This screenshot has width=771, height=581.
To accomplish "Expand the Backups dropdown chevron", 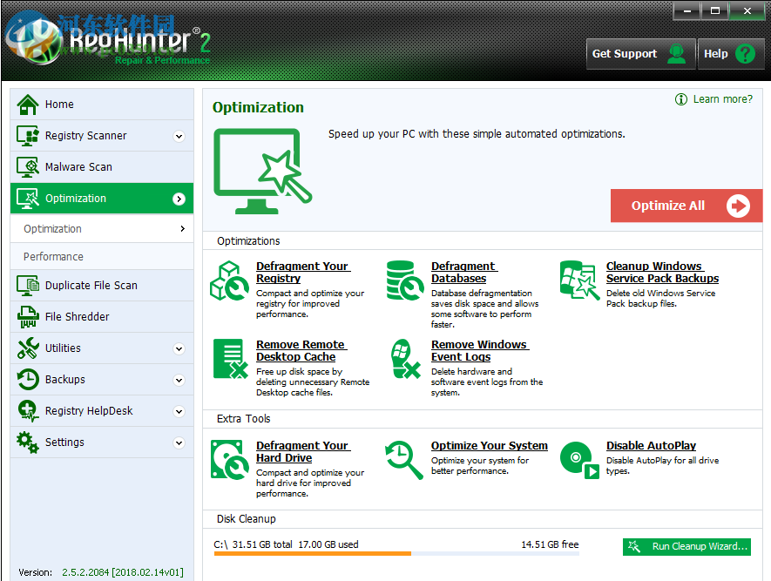I will [179, 381].
